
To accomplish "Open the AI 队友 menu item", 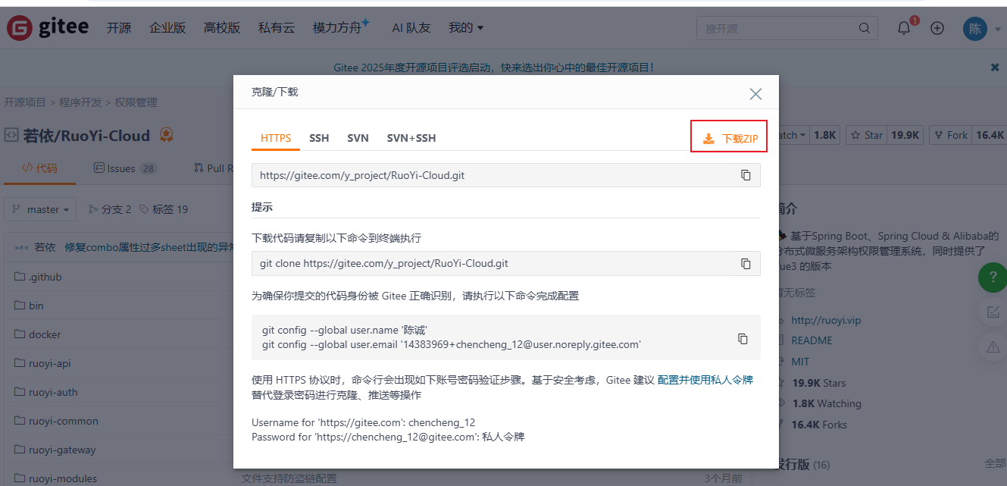I will (411, 28).
